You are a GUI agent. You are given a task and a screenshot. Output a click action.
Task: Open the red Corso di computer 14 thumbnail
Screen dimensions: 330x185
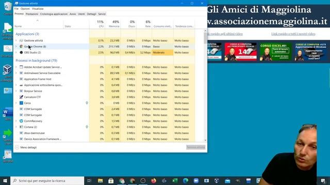coord(241,51)
